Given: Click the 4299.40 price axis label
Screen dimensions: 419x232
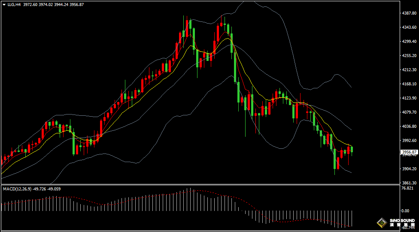Looking at the screenshot, I should [x=409, y=42].
